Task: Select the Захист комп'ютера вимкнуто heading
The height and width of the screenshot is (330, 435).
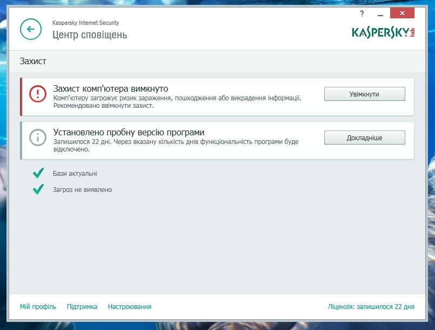Action: [111, 88]
